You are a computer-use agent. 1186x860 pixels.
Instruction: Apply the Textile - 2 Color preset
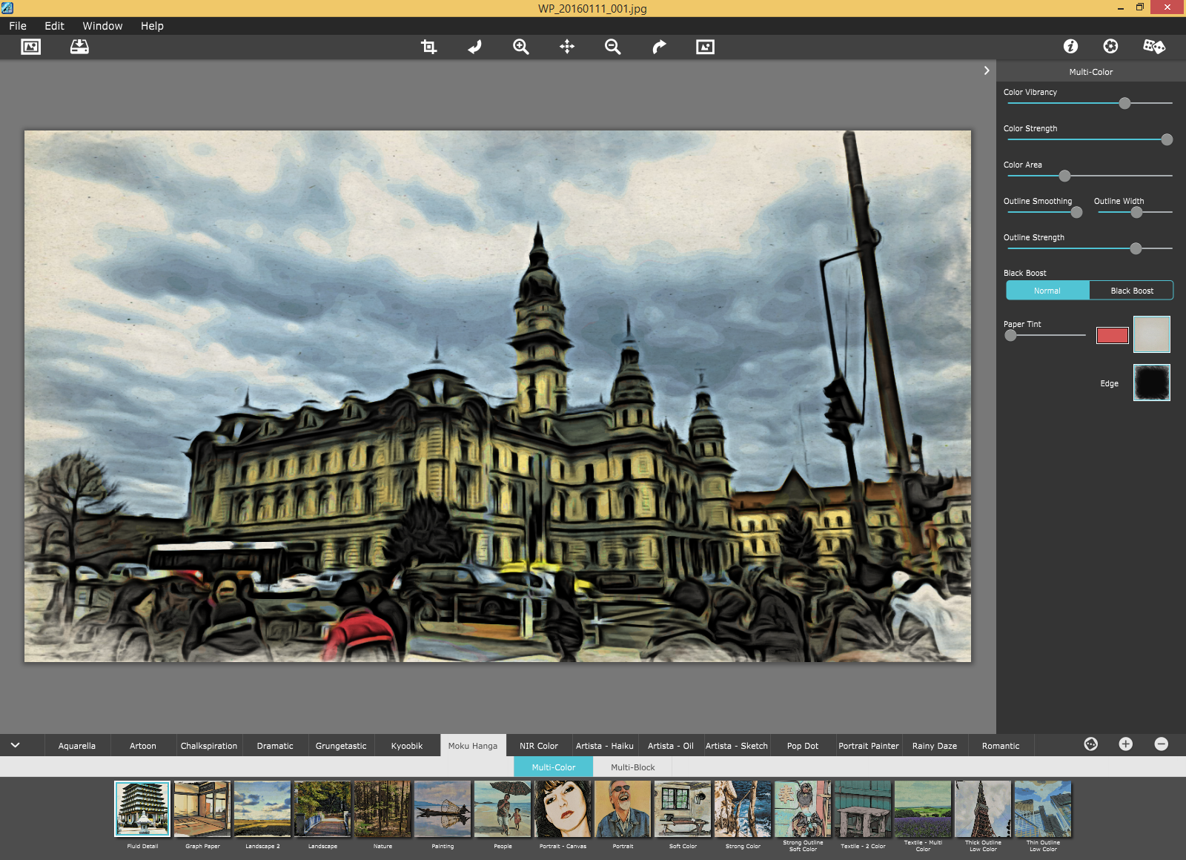point(863,809)
